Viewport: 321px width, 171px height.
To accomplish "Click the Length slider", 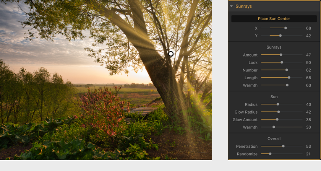I will click(x=282, y=78).
